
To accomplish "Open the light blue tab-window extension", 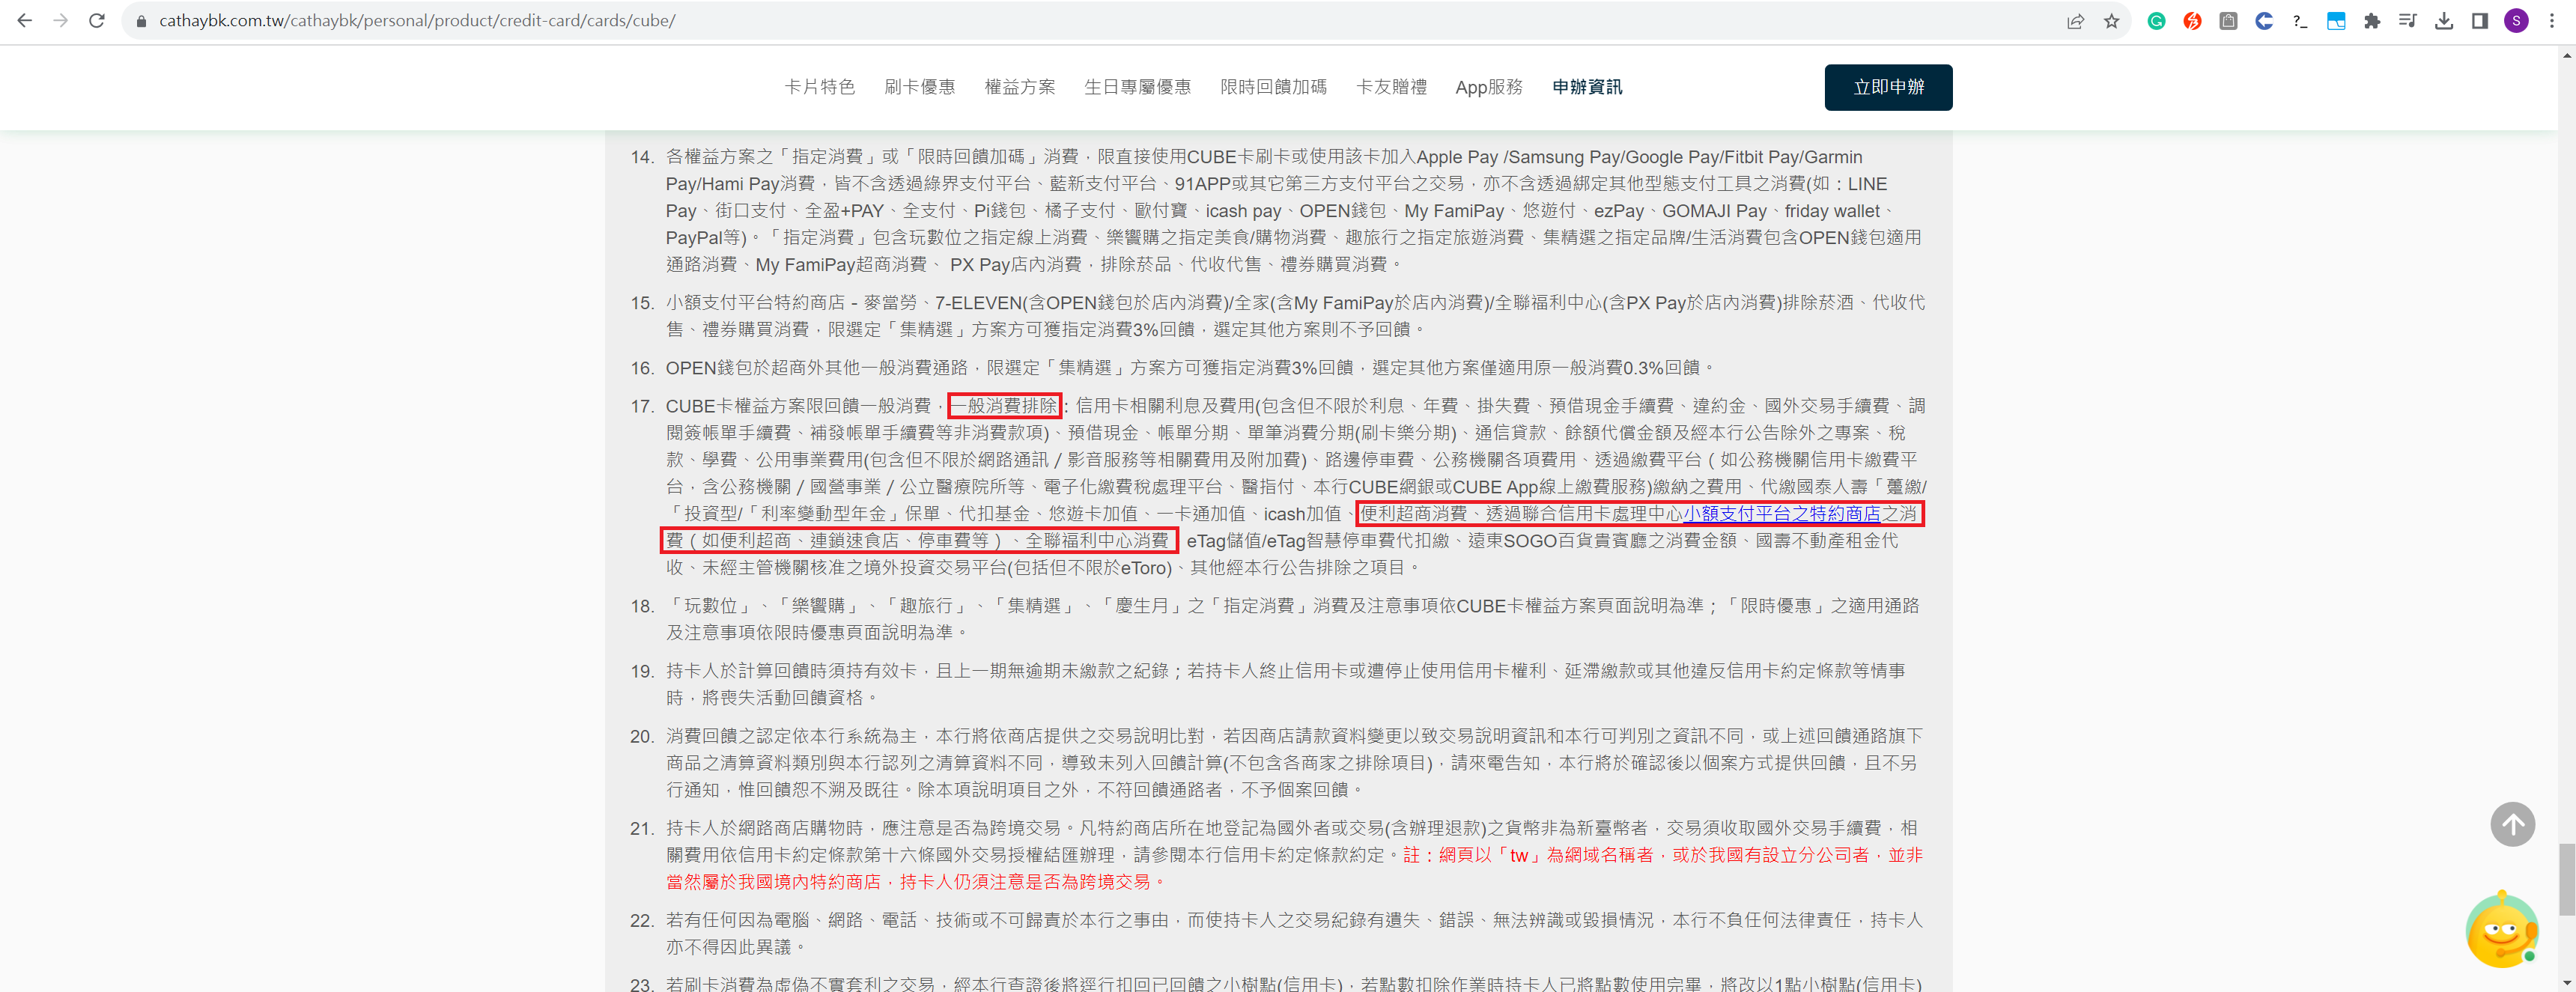I will (x=2336, y=21).
